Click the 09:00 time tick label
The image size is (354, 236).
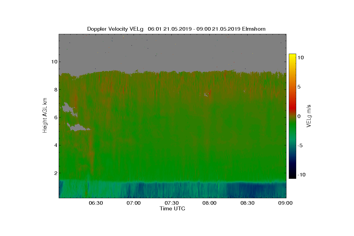286,203
